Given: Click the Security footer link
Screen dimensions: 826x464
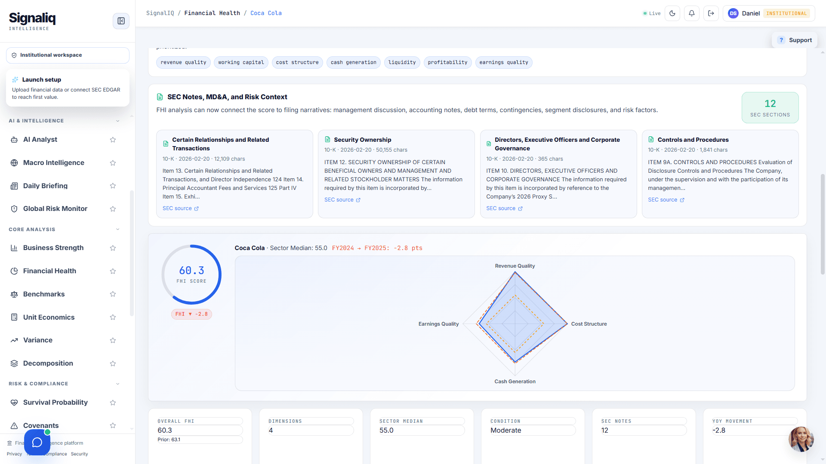Looking at the screenshot, I should (x=79, y=454).
